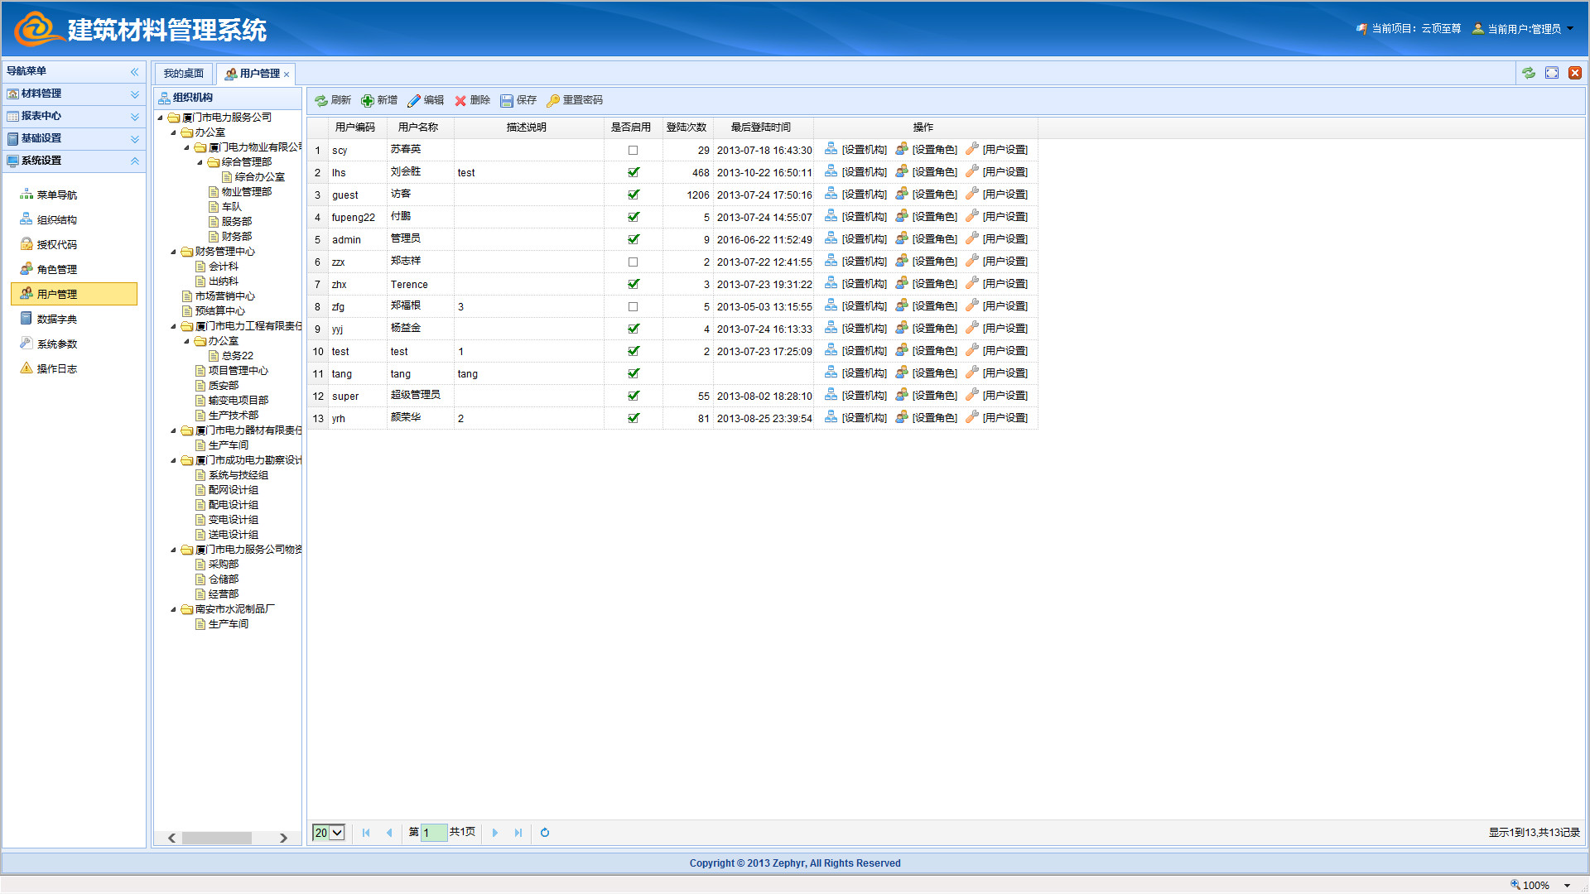
Task: Collapse the 财务管理中心 tree node
Action: [174, 252]
